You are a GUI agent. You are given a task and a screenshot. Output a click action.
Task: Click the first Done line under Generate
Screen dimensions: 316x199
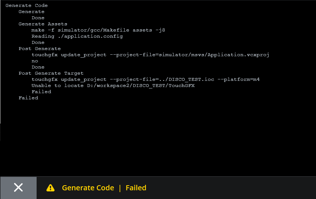click(x=38, y=18)
